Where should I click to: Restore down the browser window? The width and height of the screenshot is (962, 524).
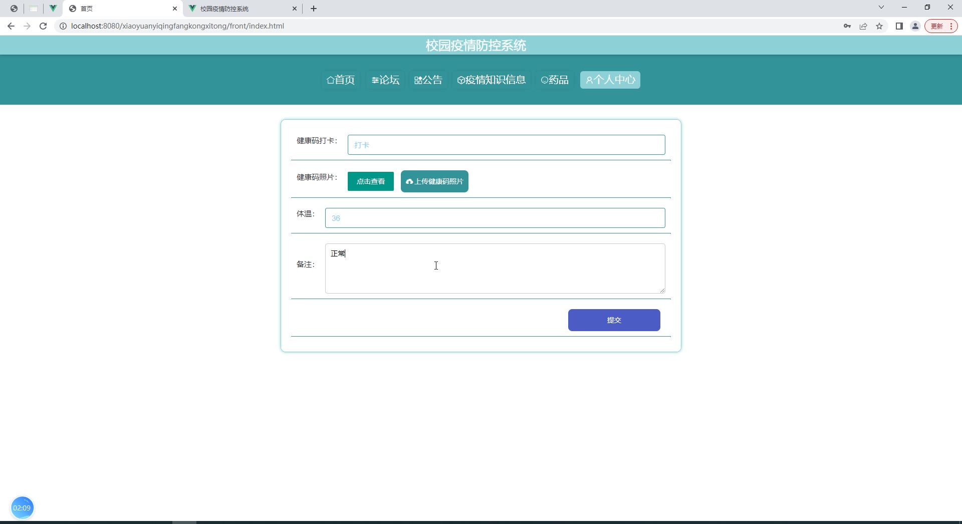tap(927, 7)
